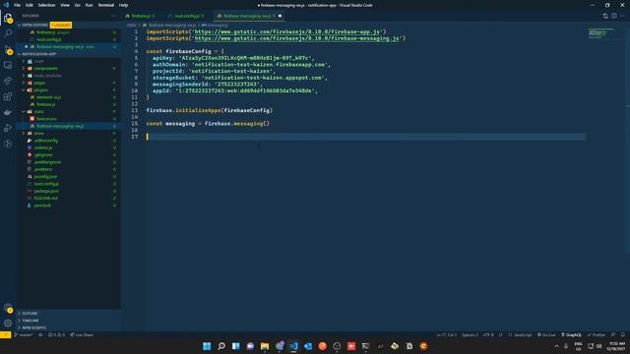
Task: Open the Terminal menu
Action: 106,5
